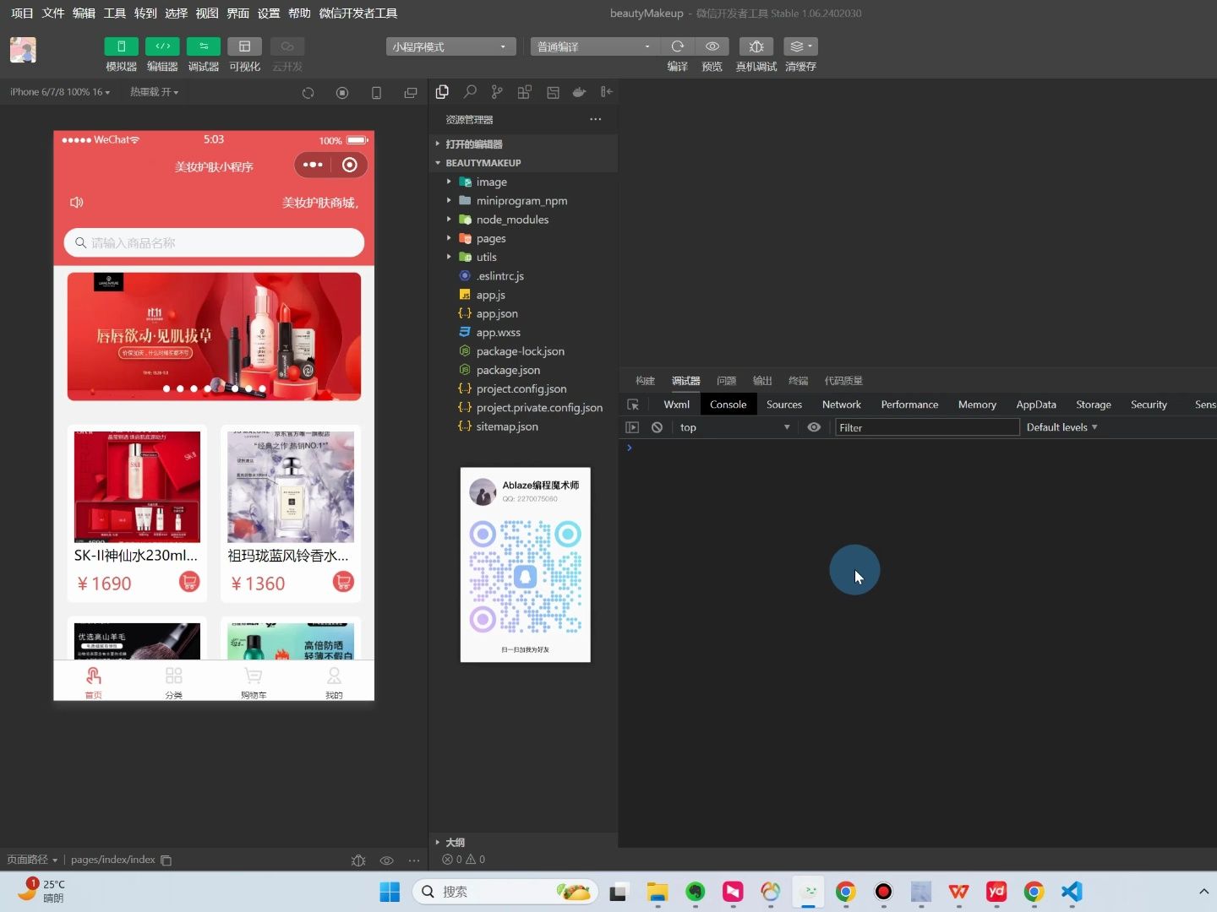
Task: Expand the open editors section
Action: pyautogui.click(x=524, y=144)
